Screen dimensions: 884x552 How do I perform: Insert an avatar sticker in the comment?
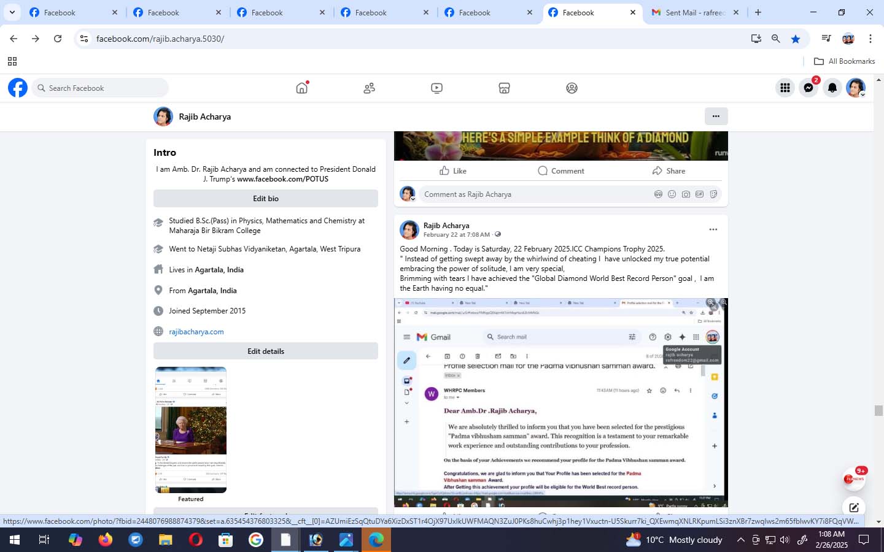[658, 194]
